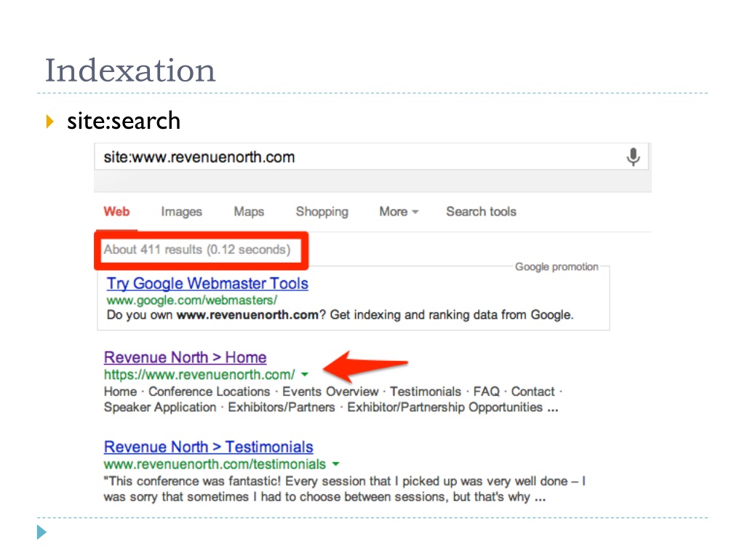Viewport: 745px width, 559px height.
Task: Click the FAQ snippet text
Action: [487, 392]
